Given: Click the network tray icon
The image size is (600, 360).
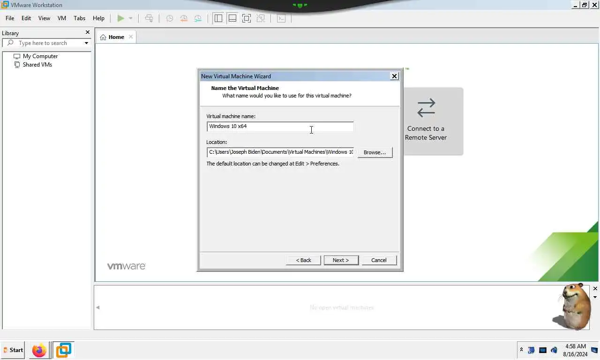Looking at the screenshot, I should (x=532, y=350).
